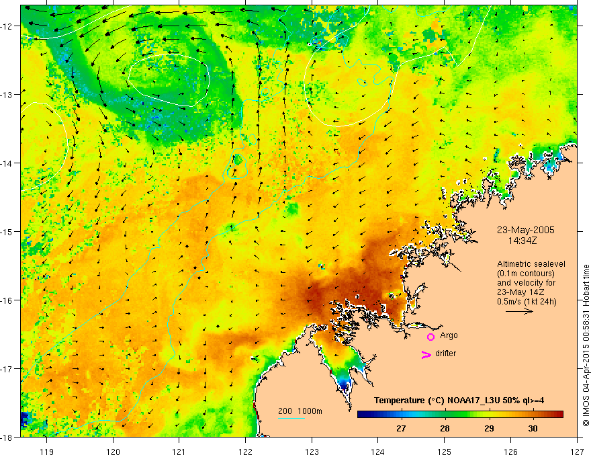Click the colorbar tick label '30'

pos(533,428)
